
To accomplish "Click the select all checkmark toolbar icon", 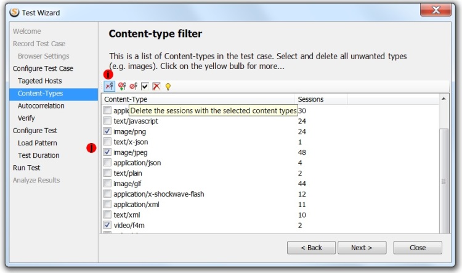I will pos(145,86).
